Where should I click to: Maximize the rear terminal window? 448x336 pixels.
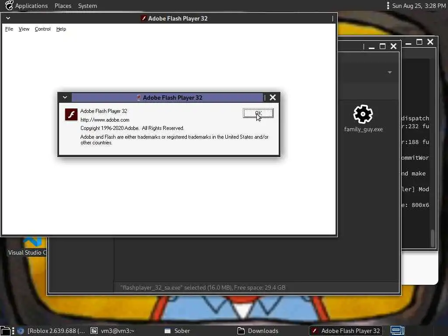(x=419, y=42)
